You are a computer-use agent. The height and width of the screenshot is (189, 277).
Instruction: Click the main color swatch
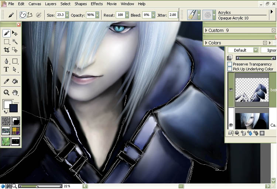point(7,104)
